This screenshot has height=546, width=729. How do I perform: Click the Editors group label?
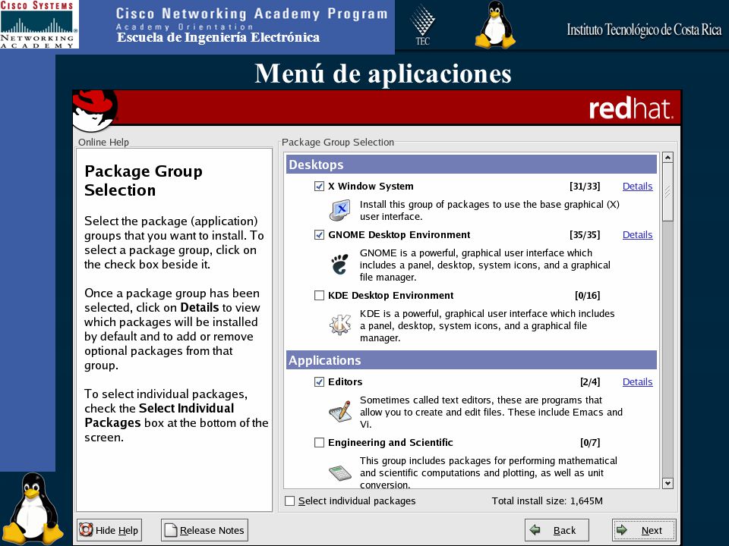point(345,382)
